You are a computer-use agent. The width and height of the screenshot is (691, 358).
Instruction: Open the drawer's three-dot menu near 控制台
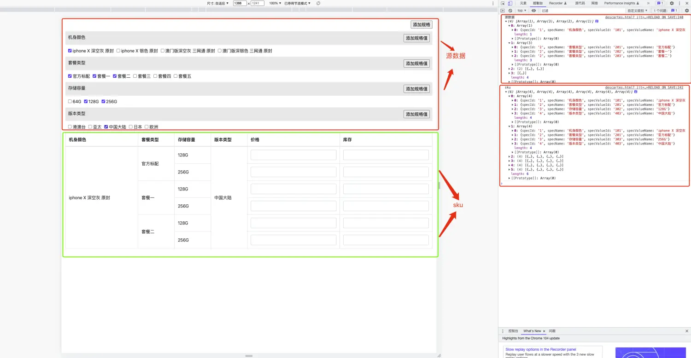coord(503,331)
